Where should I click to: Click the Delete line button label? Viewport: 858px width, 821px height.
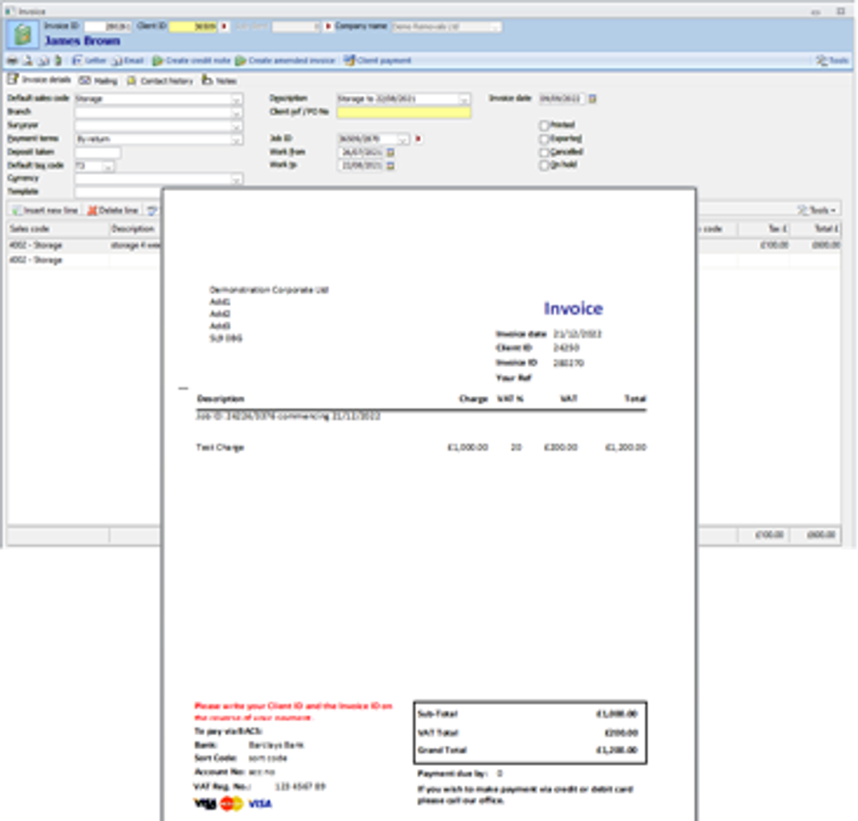(118, 210)
